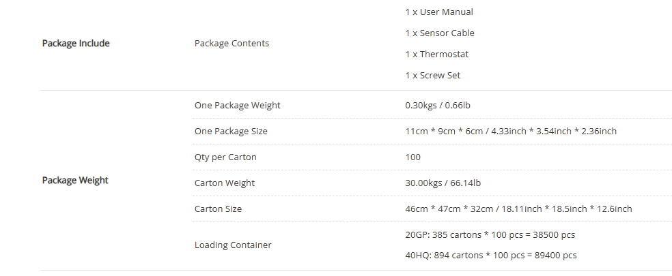Click the Carton Size label
The image size is (672, 276).
point(218,209)
